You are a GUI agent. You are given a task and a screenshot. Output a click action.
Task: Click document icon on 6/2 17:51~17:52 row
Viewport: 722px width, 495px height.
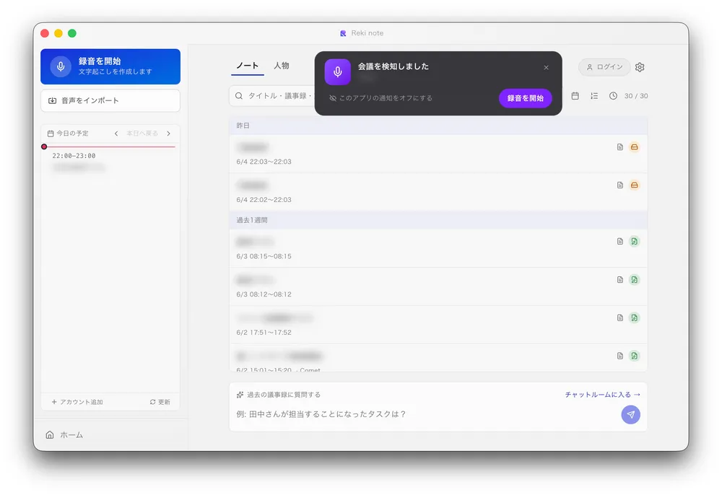coord(620,318)
